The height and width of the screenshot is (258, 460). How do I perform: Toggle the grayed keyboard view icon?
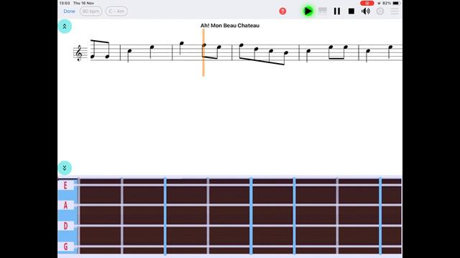coord(323,11)
